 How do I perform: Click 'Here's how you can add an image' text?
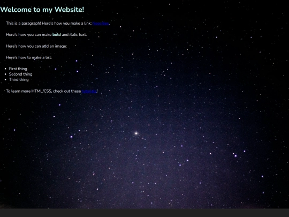coord(36,46)
